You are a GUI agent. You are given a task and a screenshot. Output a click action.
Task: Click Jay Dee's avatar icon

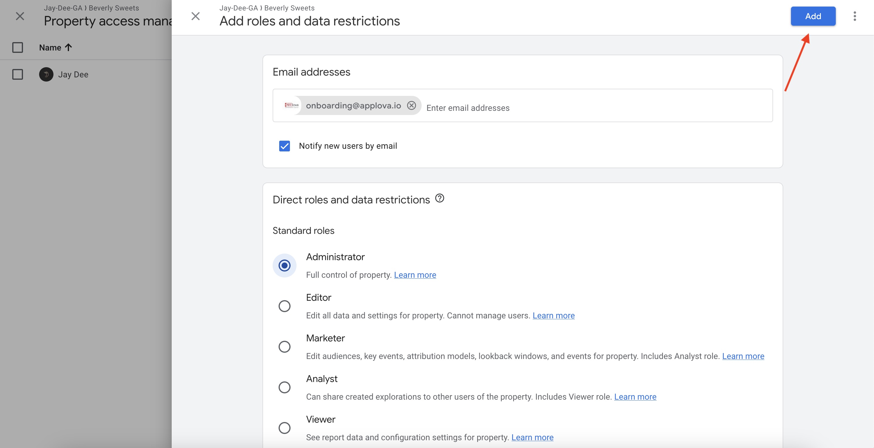[46, 74]
